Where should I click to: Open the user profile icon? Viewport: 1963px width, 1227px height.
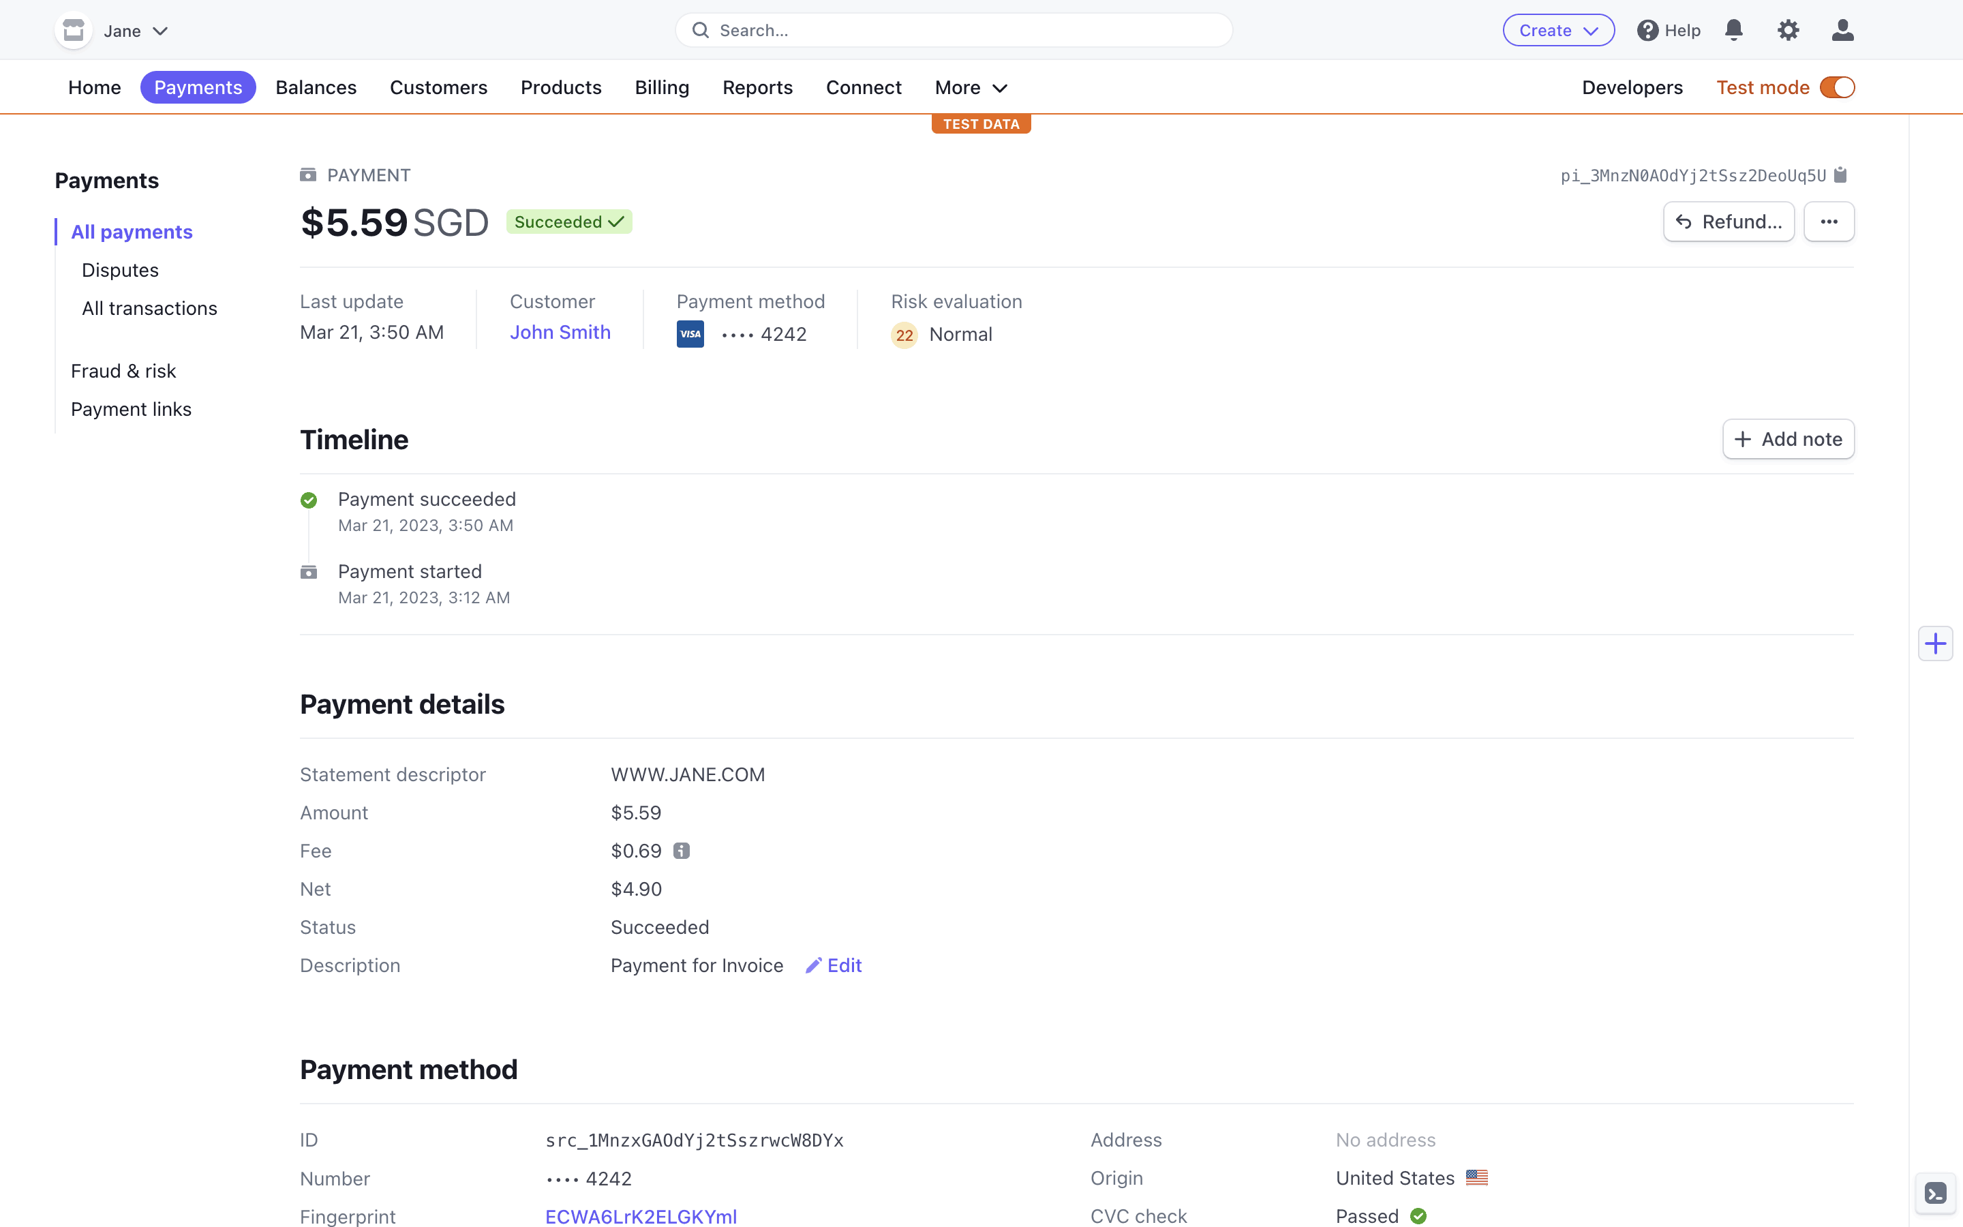pos(1842,30)
